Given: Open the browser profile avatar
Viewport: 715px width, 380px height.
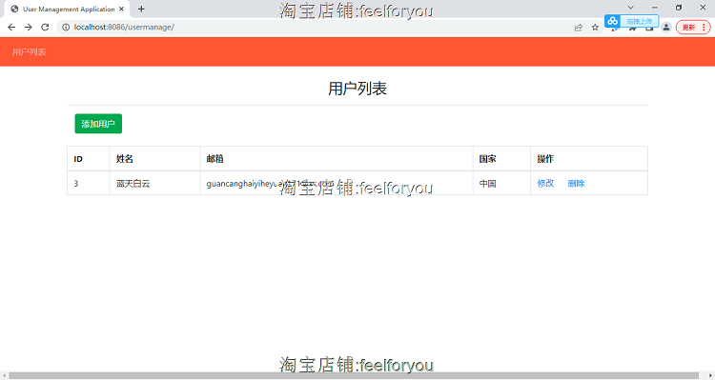Looking at the screenshot, I should click(666, 28).
